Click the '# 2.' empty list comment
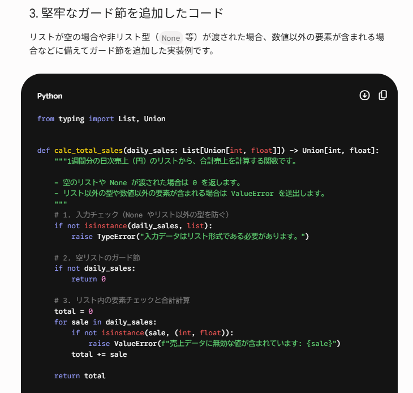Image resolution: width=413 pixels, height=393 pixels. (x=97, y=258)
